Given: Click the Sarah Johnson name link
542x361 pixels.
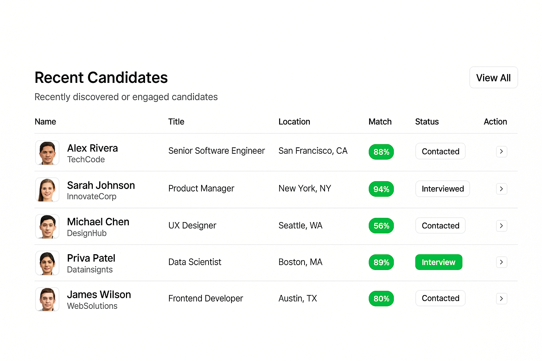Looking at the screenshot, I should click(101, 185).
